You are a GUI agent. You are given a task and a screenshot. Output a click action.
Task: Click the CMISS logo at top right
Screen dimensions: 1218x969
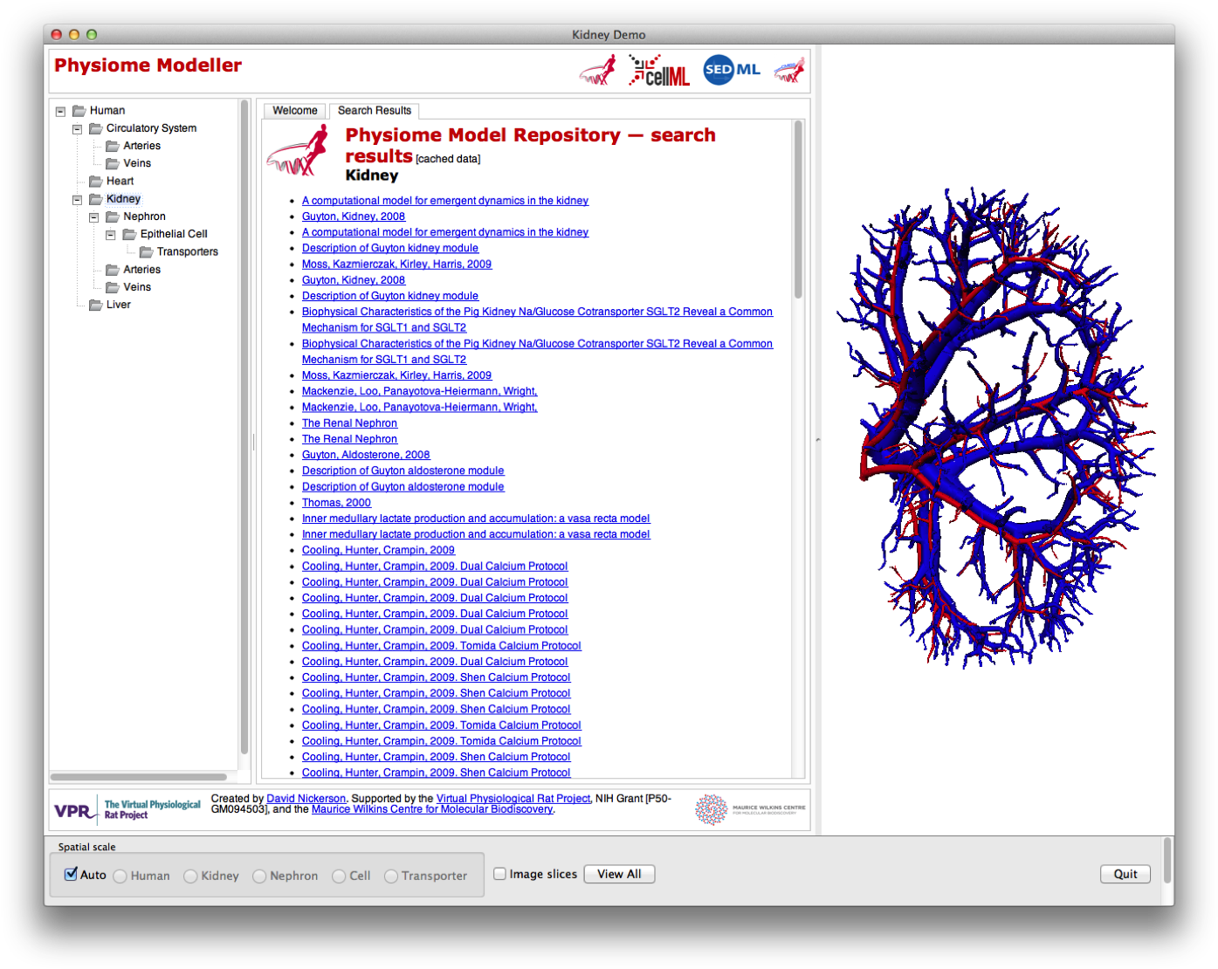click(788, 70)
